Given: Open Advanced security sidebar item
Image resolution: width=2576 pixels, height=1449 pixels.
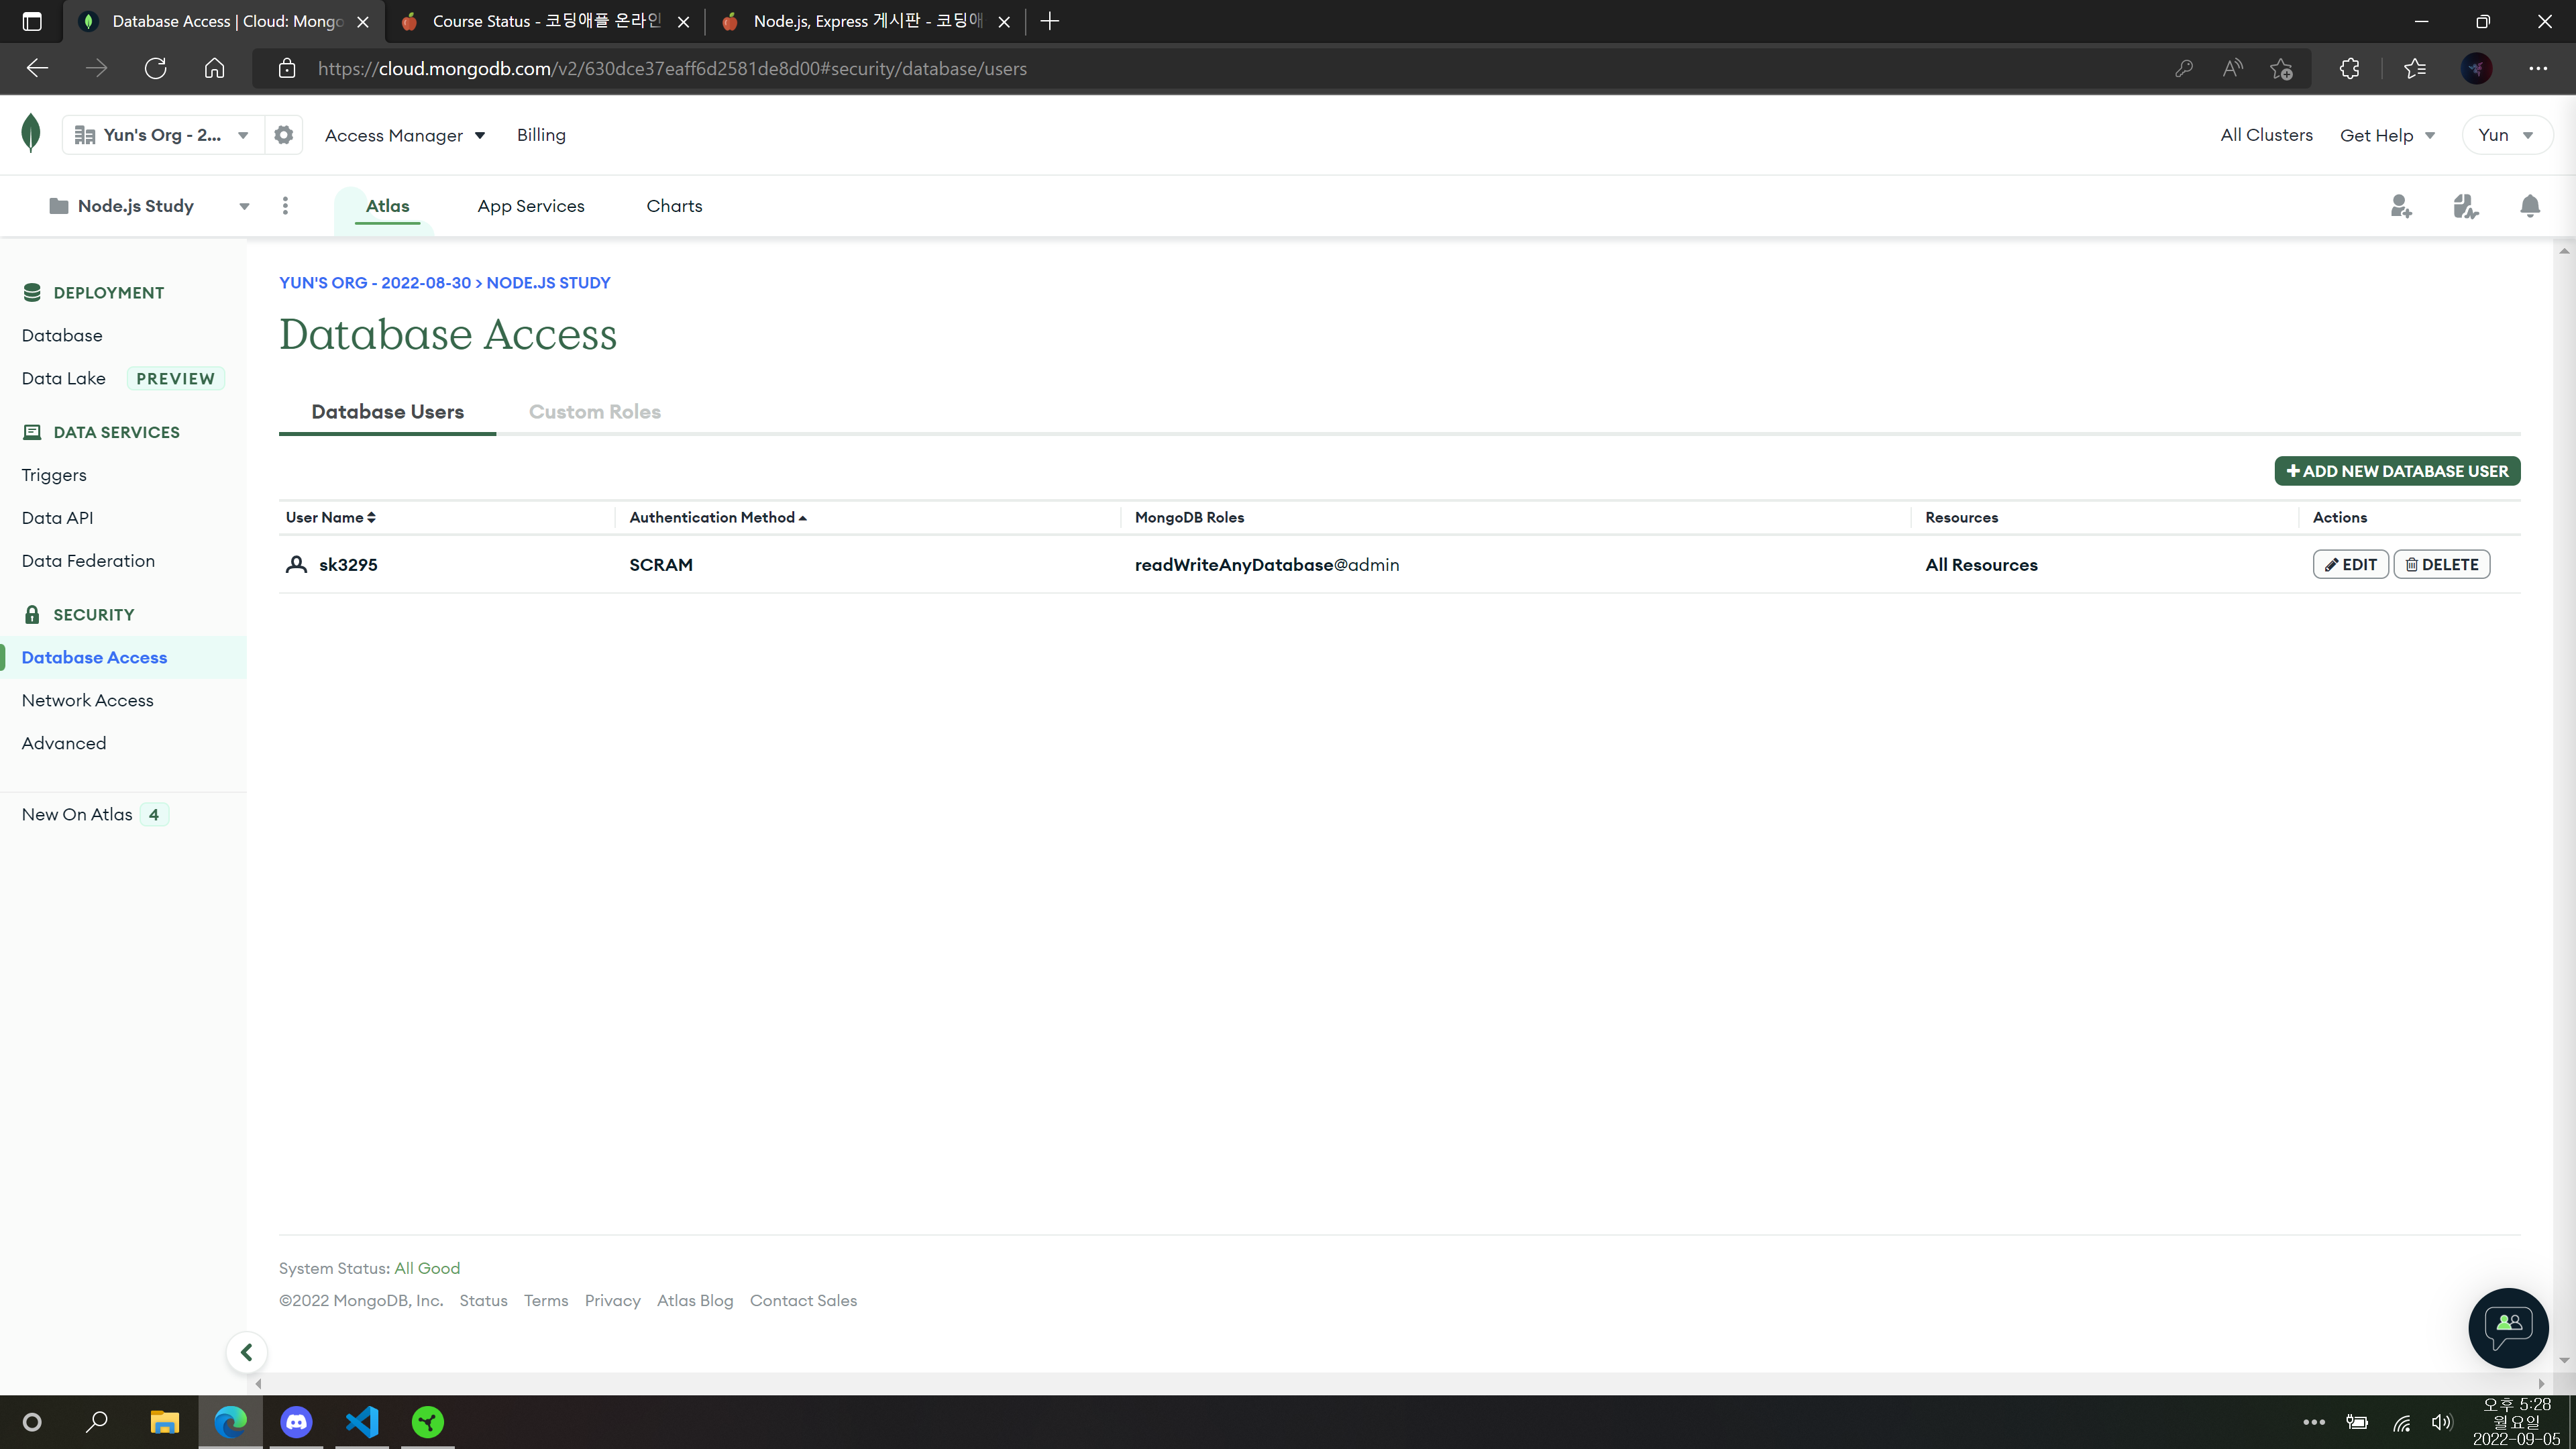Looking at the screenshot, I should 64,743.
